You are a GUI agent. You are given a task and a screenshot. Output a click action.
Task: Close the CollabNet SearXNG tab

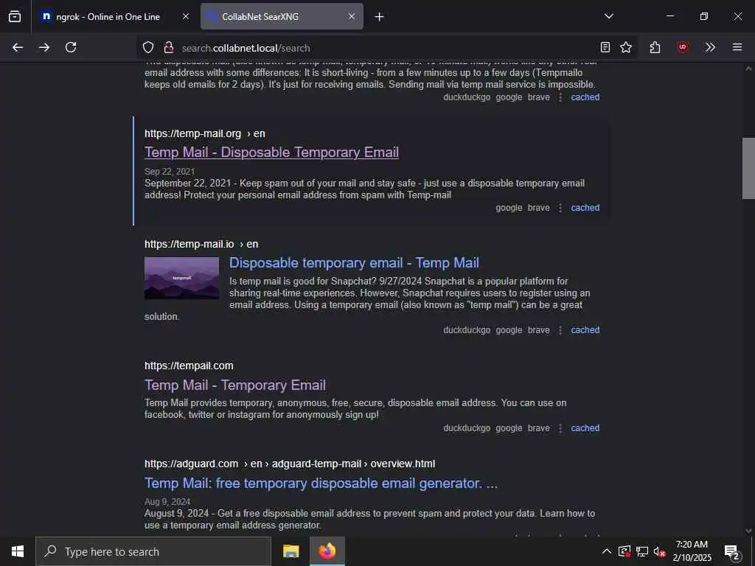pyautogui.click(x=352, y=16)
